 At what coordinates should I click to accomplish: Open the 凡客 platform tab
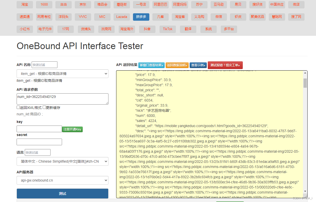pyautogui.click(x=161, y=17)
